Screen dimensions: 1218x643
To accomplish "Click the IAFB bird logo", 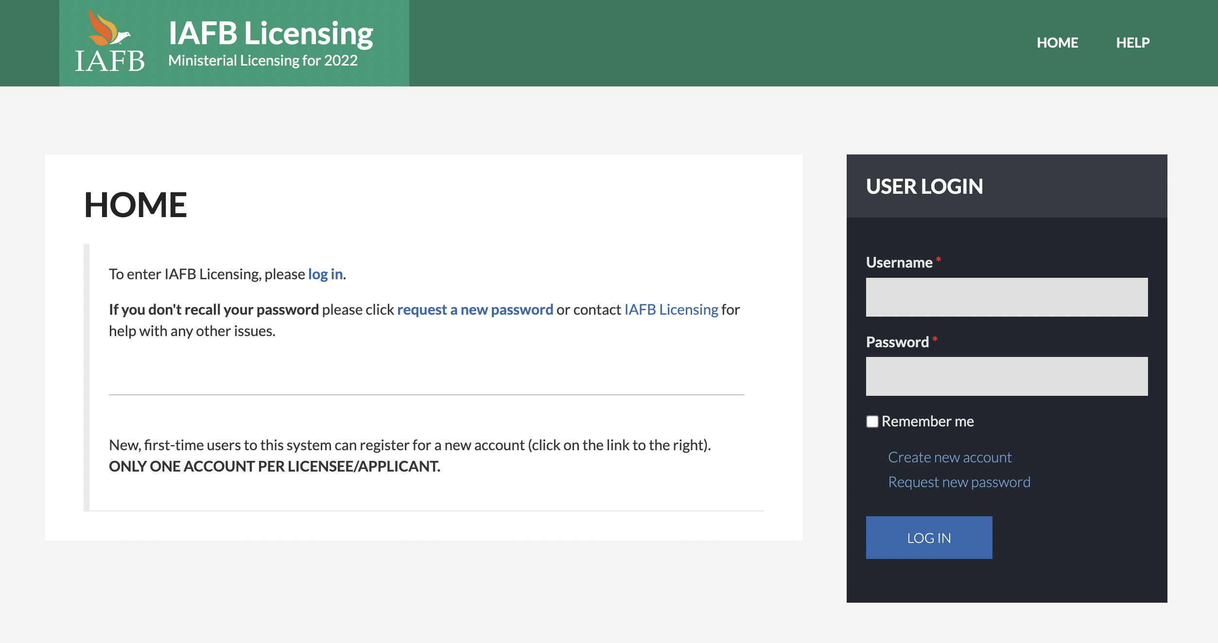I will [108, 27].
